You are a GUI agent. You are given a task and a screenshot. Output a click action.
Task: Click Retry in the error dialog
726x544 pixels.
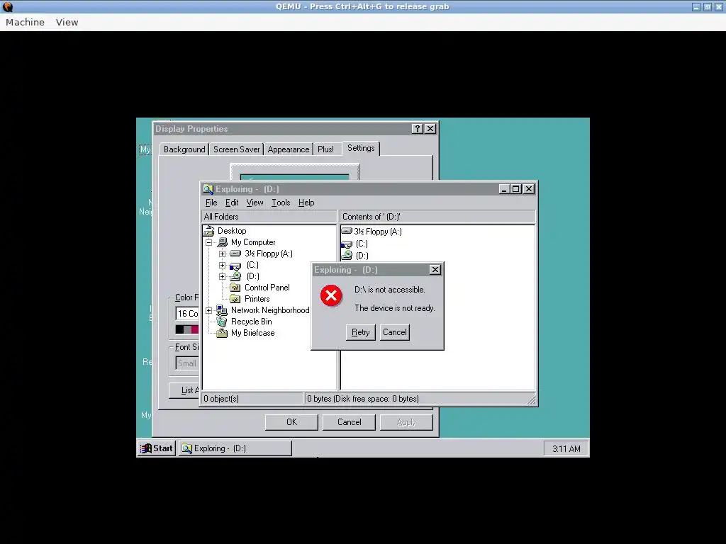pyautogui.click(x=360, y=332)
